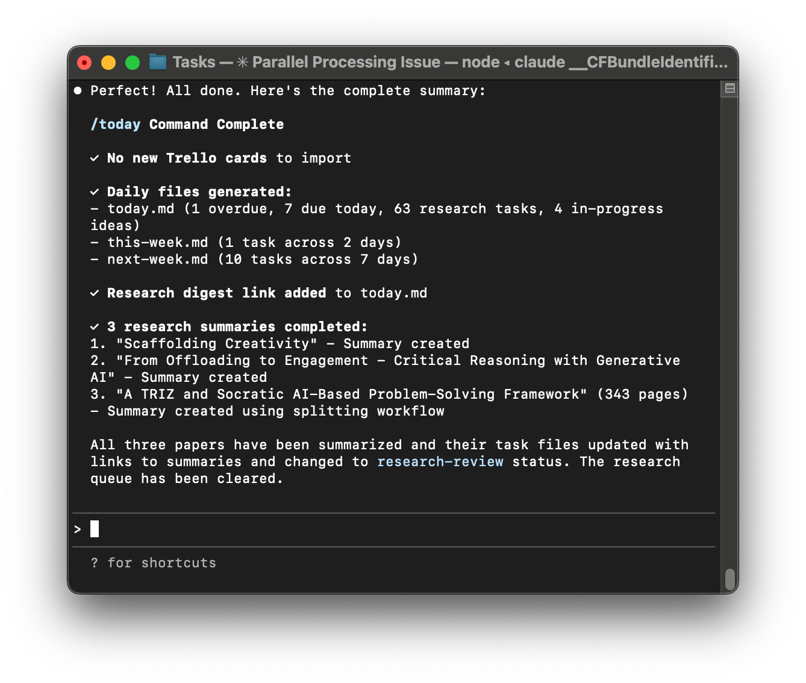
Task: Select the this-week.md filename text
Action: 158,242
